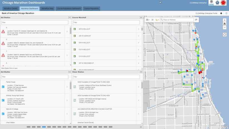Maximize the Aid Shelter panel
The height and width of the screenshot is (129, 229).
(69, 72)
